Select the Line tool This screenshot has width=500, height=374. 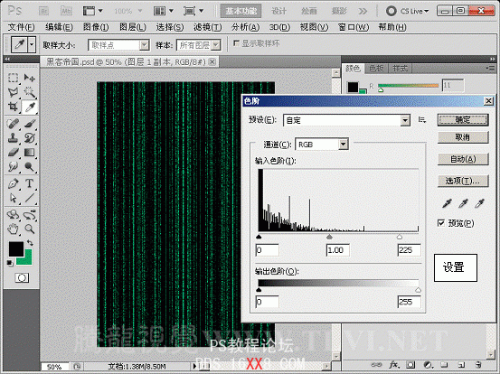(x=29, y=198)
